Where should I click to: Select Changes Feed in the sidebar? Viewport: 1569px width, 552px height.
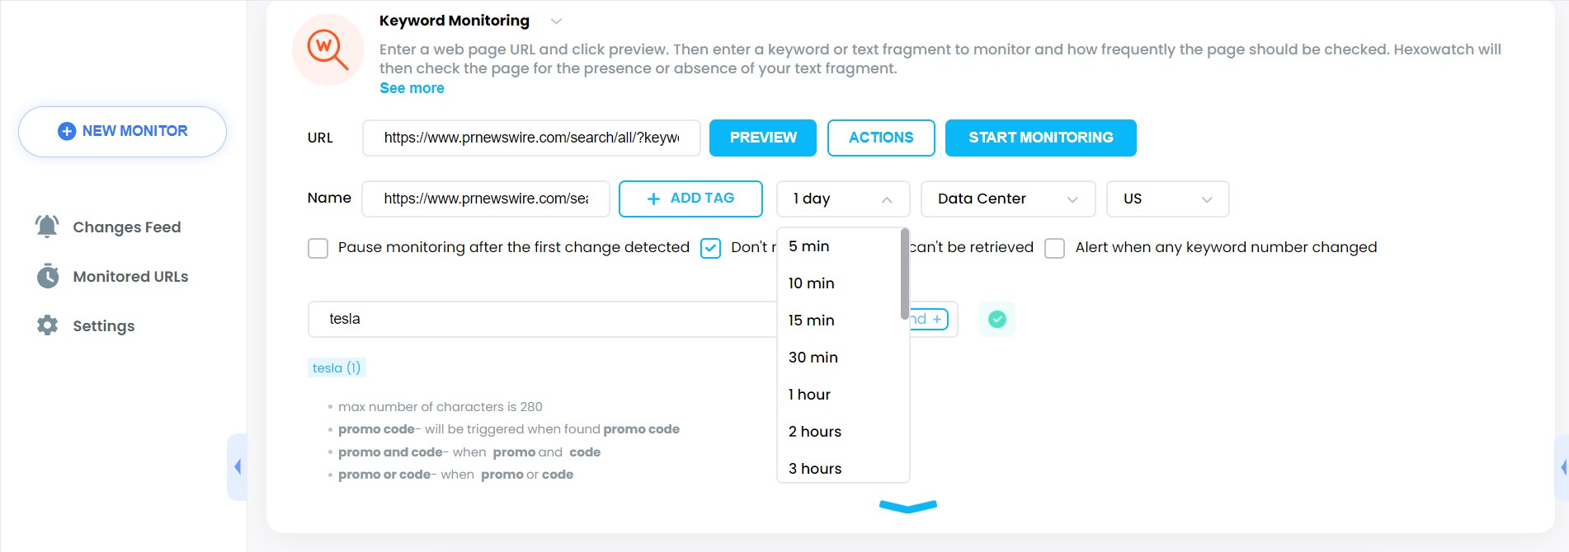[x=126, y=226]
